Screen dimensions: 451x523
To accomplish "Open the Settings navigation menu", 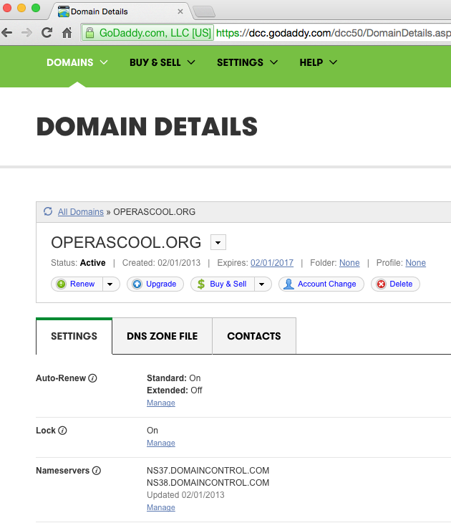I will [247, 62].
